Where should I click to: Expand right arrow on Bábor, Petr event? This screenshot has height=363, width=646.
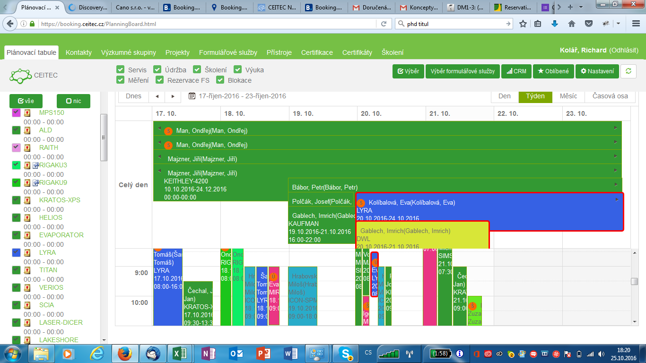tap(616, 184)
